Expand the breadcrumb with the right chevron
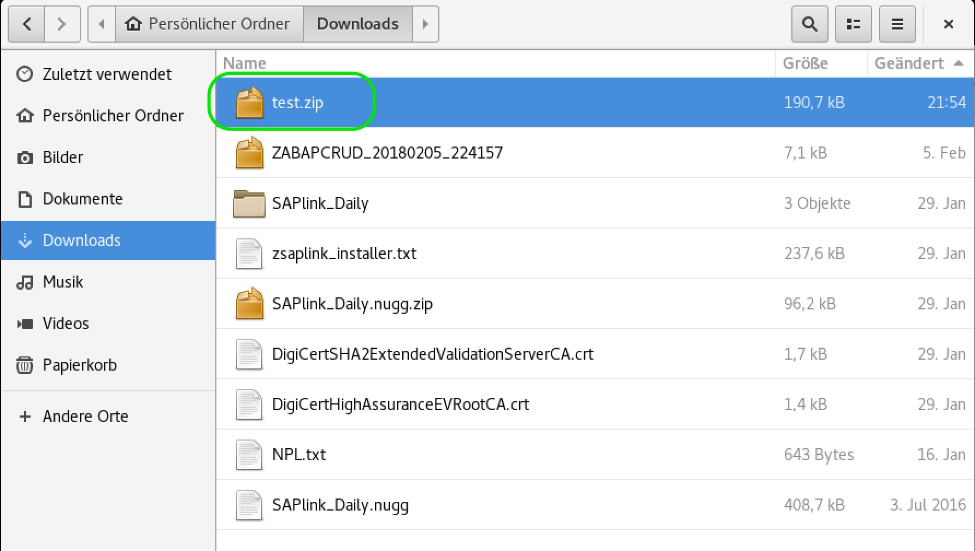The width and height of the screenshot is (975, 551). [x=426, y=24]
